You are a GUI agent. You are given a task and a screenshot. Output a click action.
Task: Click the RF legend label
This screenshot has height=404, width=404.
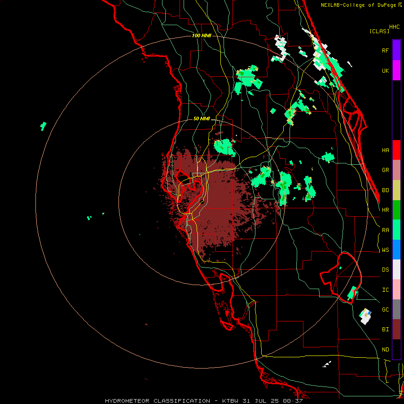(385, 50)
